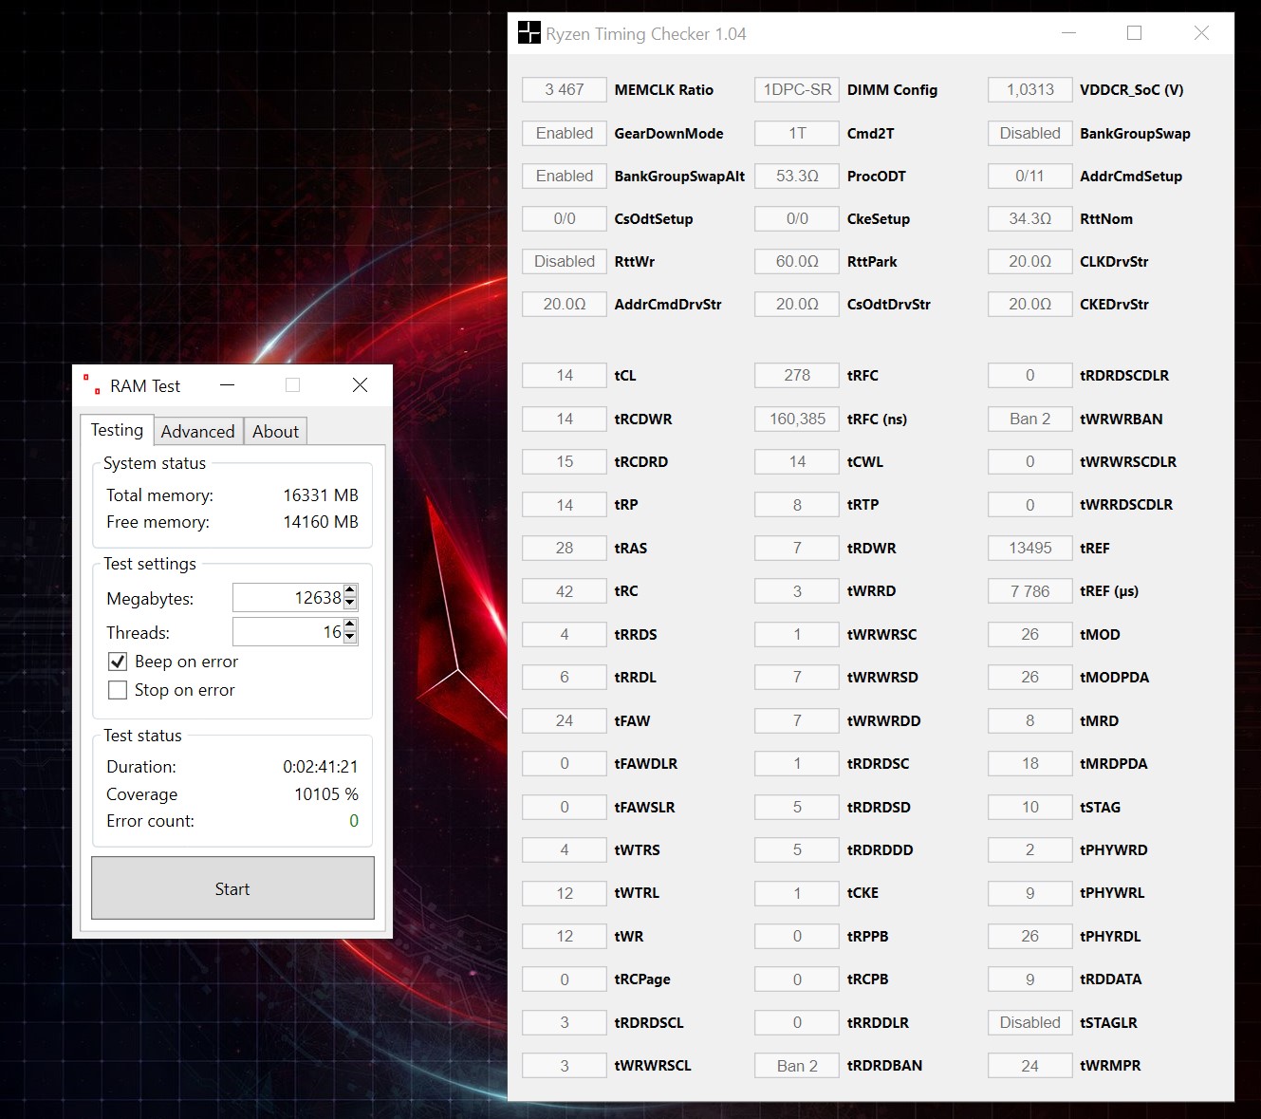This screenshot has height=1119, width=1261.
Task: Click the tWRMPR value 24
Action: coord(1030,1065)
